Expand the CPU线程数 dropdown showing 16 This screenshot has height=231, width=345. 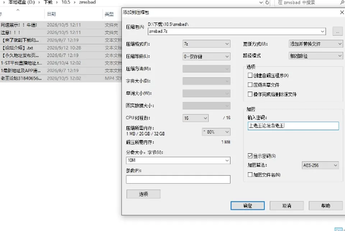(x=195, y=118)
